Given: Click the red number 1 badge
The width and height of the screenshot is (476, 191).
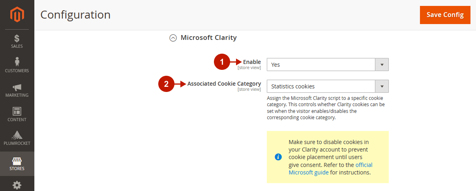Looking at the screenshot, I should point(222,62).
